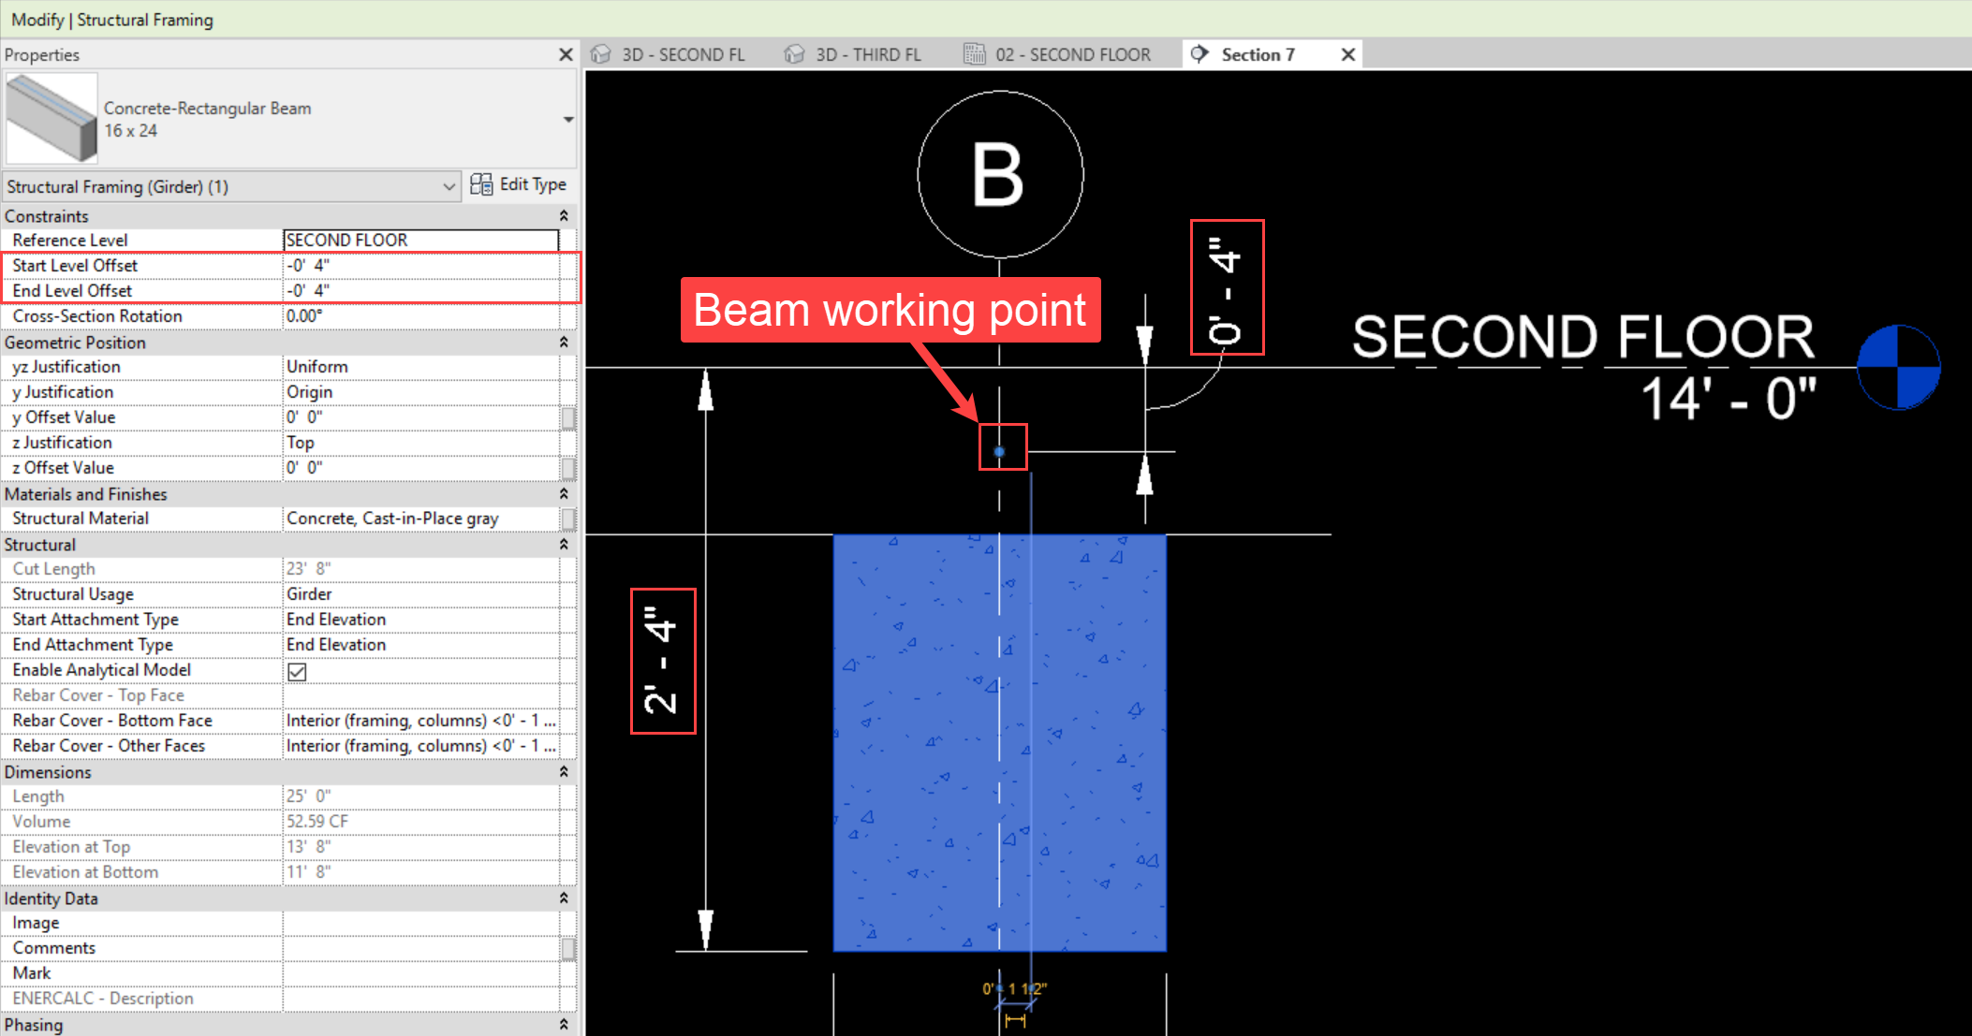Screen dimensions: 1972x1036
Task: Click the Edit Type icon
Action: [x=481, y=184]
